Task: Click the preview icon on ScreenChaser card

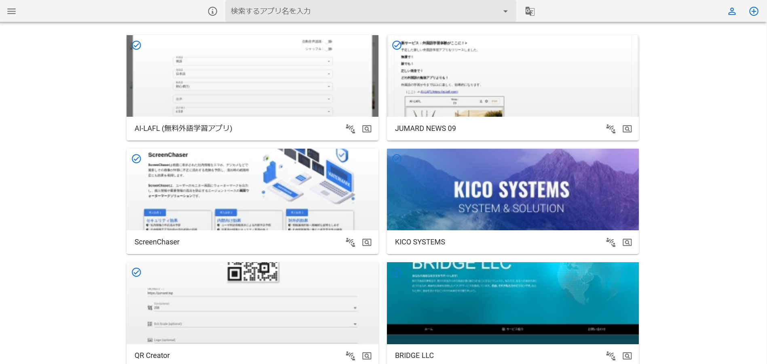Action: [367, 242]
